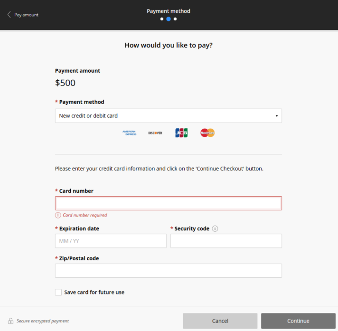The image size is (338, 331).
Task: Click into the Security code field
Action: point(226,241)
